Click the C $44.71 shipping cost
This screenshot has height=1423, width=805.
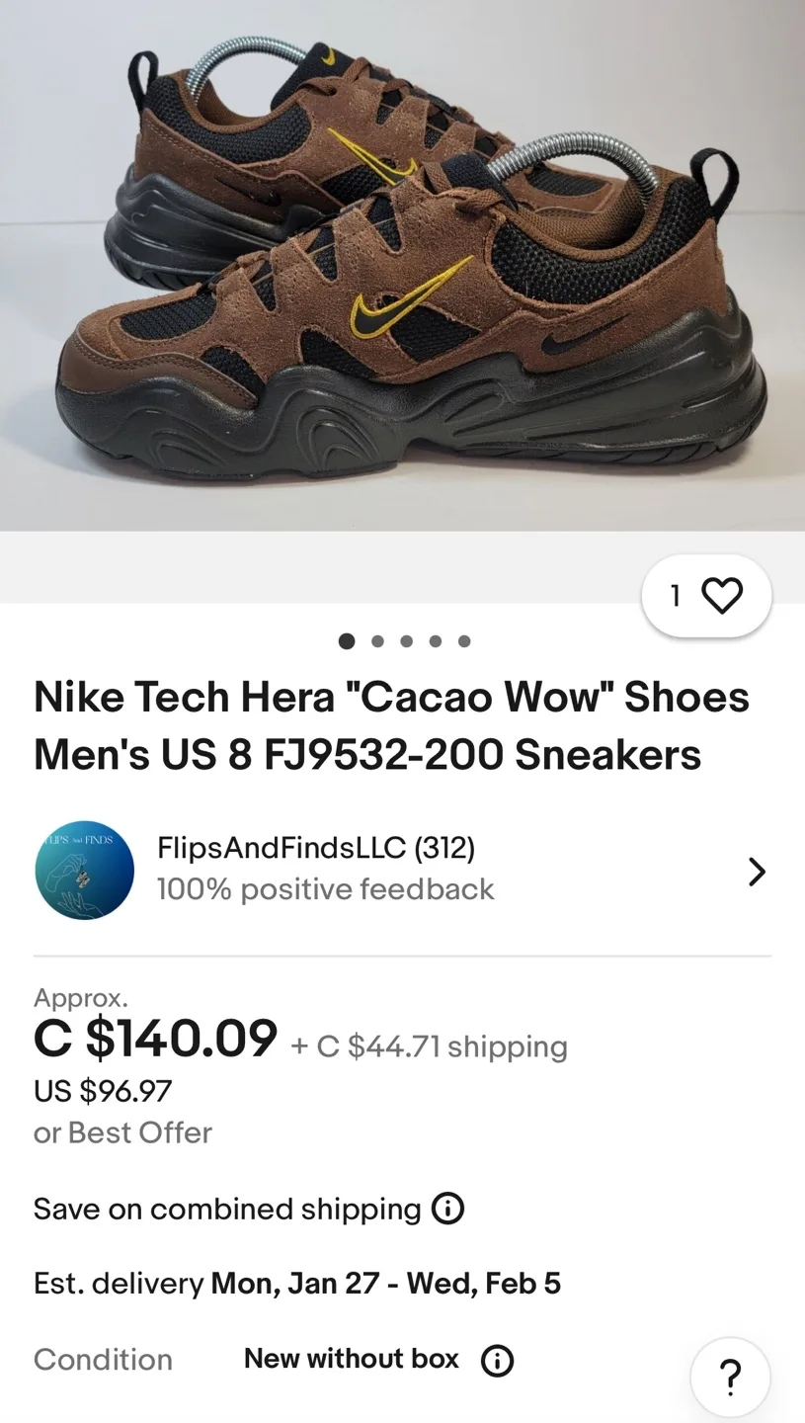[430, 1046]
